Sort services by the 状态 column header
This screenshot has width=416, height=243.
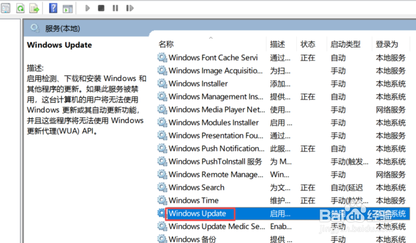point(307,44)
